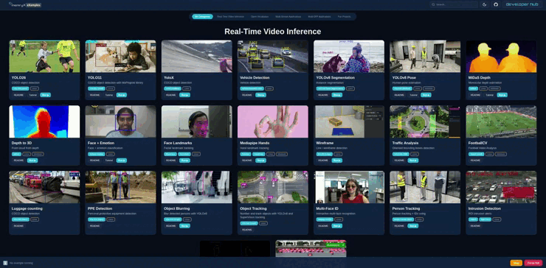The width and height of the screenshot is (546, 268).
Task: Run the Traffic Analysis example
Action: (x=413, y=161)
